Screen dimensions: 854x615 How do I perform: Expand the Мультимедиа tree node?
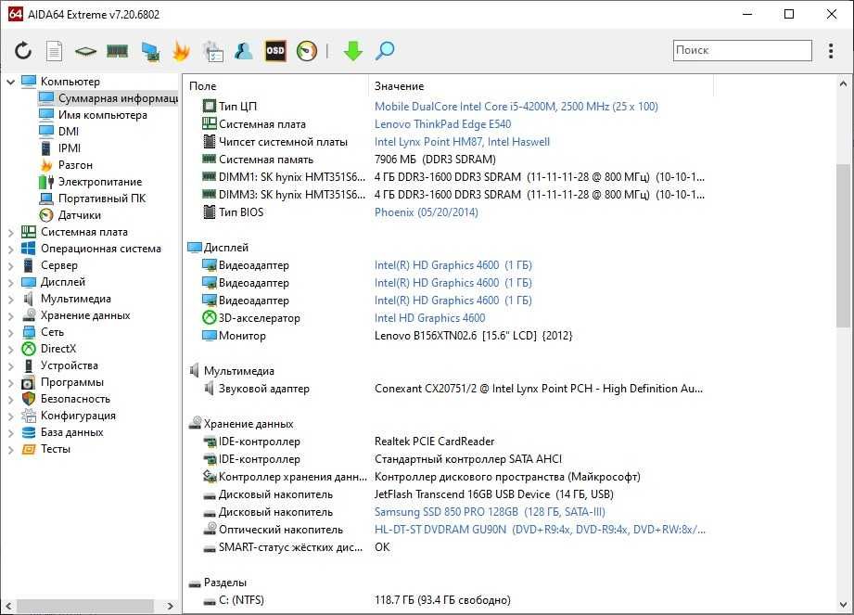(11, 300)
